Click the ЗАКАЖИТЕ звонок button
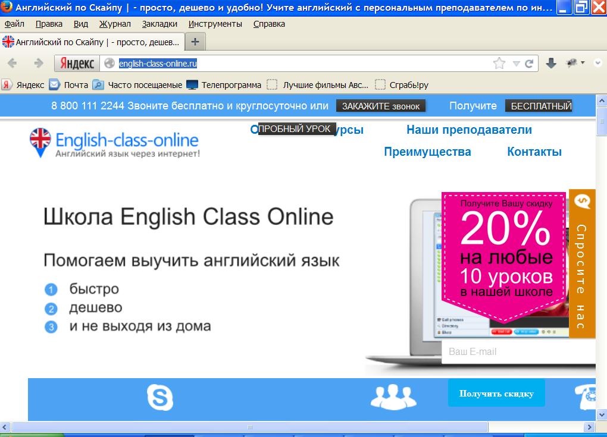607x437 pixels. click(x=380, y=106)
